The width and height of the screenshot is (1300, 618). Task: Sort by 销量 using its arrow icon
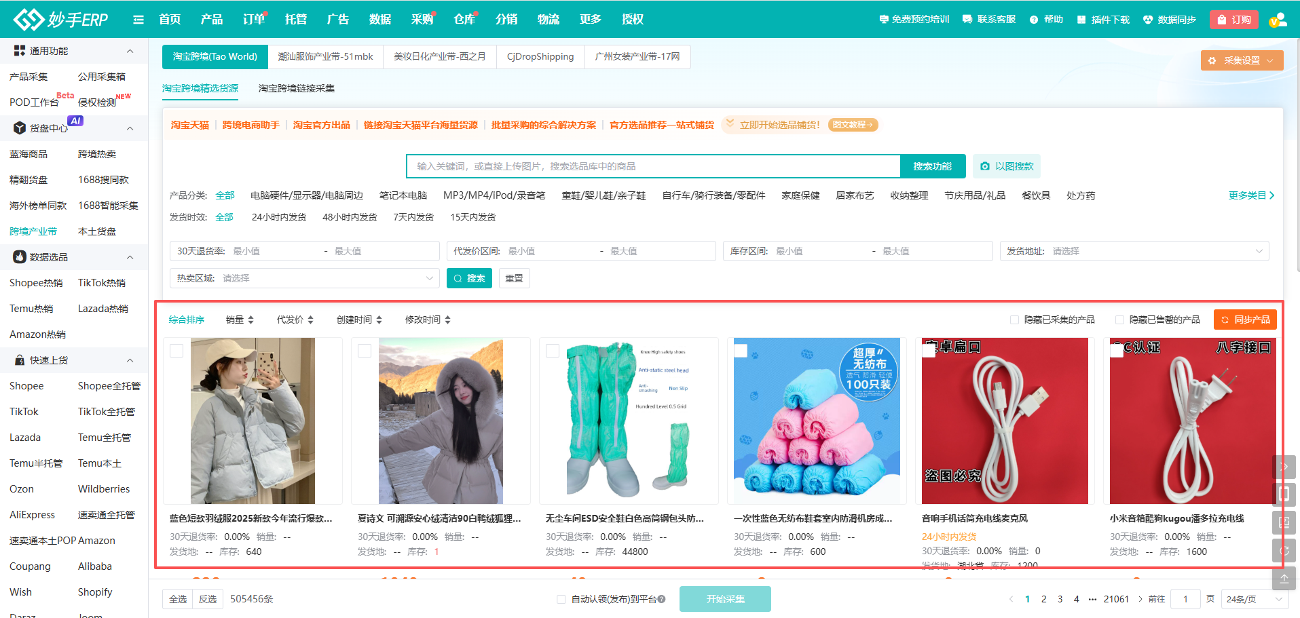[250, 320]
